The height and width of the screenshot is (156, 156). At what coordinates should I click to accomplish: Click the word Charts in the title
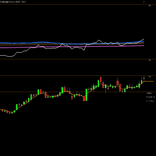point(12,2)
